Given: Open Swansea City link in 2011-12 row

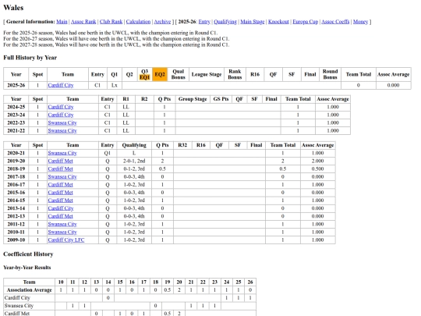Looking at the screenshot, I should point(62,224).
